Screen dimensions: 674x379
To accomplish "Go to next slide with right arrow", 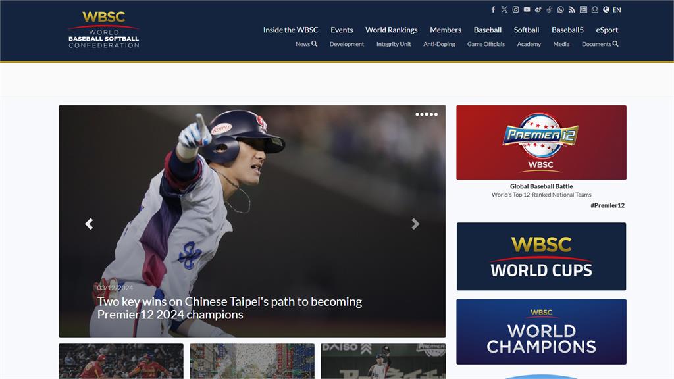I will click(415, 224).
